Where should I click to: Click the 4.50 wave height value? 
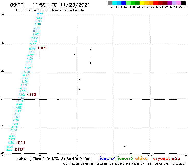[16, 120]
